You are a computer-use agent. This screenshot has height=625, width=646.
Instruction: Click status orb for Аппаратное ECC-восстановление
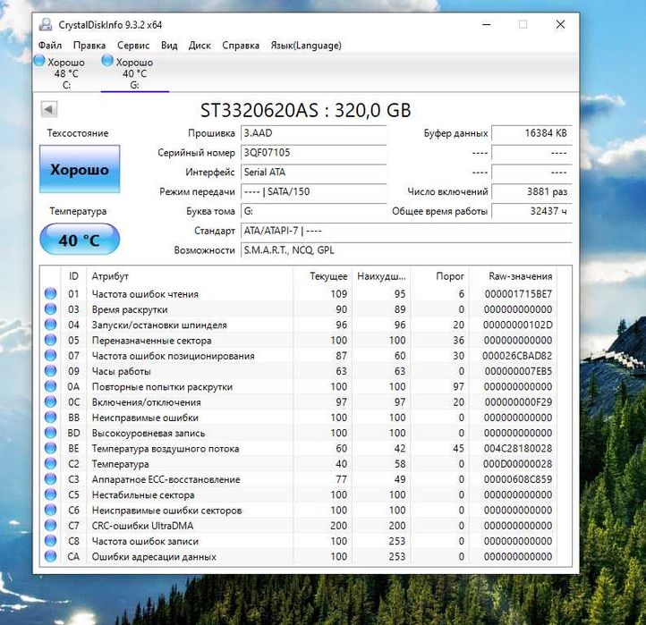click(51, 479)
